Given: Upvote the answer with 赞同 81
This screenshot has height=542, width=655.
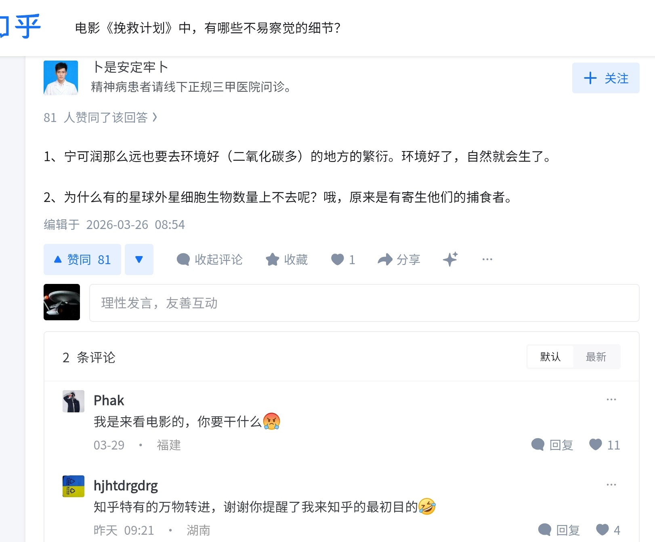Looking at the screenshot, I should pyautogui.click(x=82, y=259).
